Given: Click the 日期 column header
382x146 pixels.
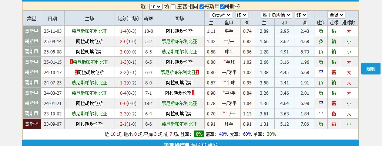Looking at the screenshot, I should pyautogui.click(x=53, y=18).
